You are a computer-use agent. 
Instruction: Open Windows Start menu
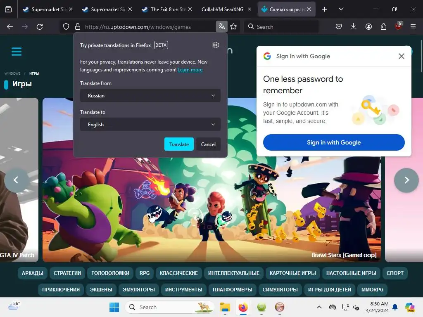114,307
